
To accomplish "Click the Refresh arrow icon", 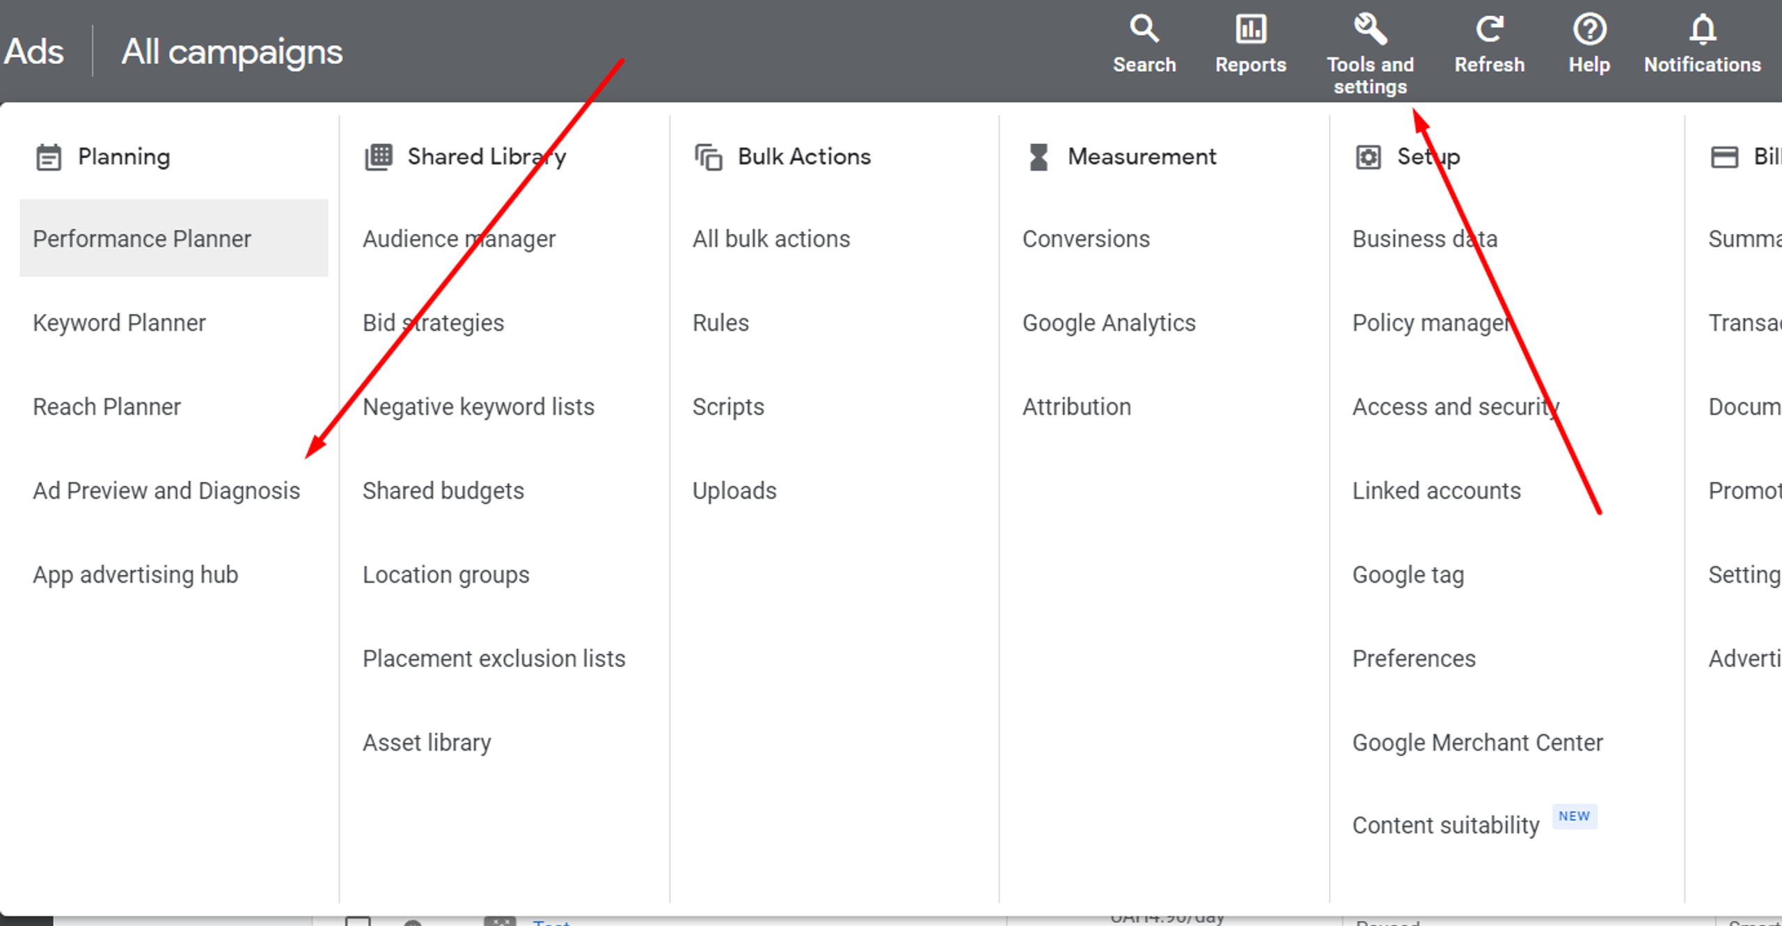I will [x=1489, y=29].
